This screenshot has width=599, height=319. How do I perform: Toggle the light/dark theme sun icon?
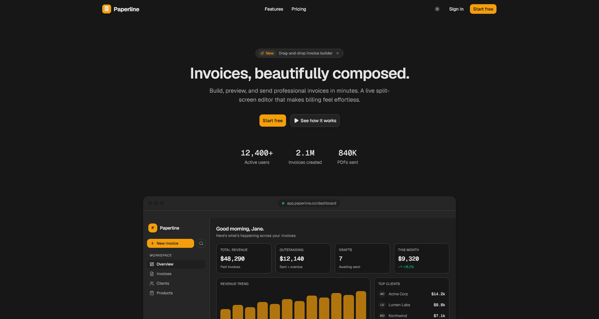(437, 9)
